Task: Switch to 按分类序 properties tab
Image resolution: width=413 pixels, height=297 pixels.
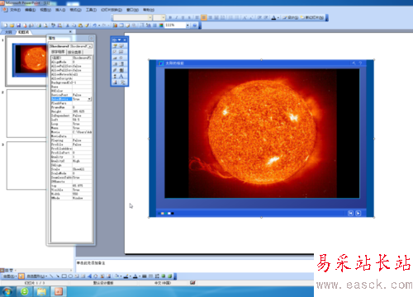Action: click(74, 52)
